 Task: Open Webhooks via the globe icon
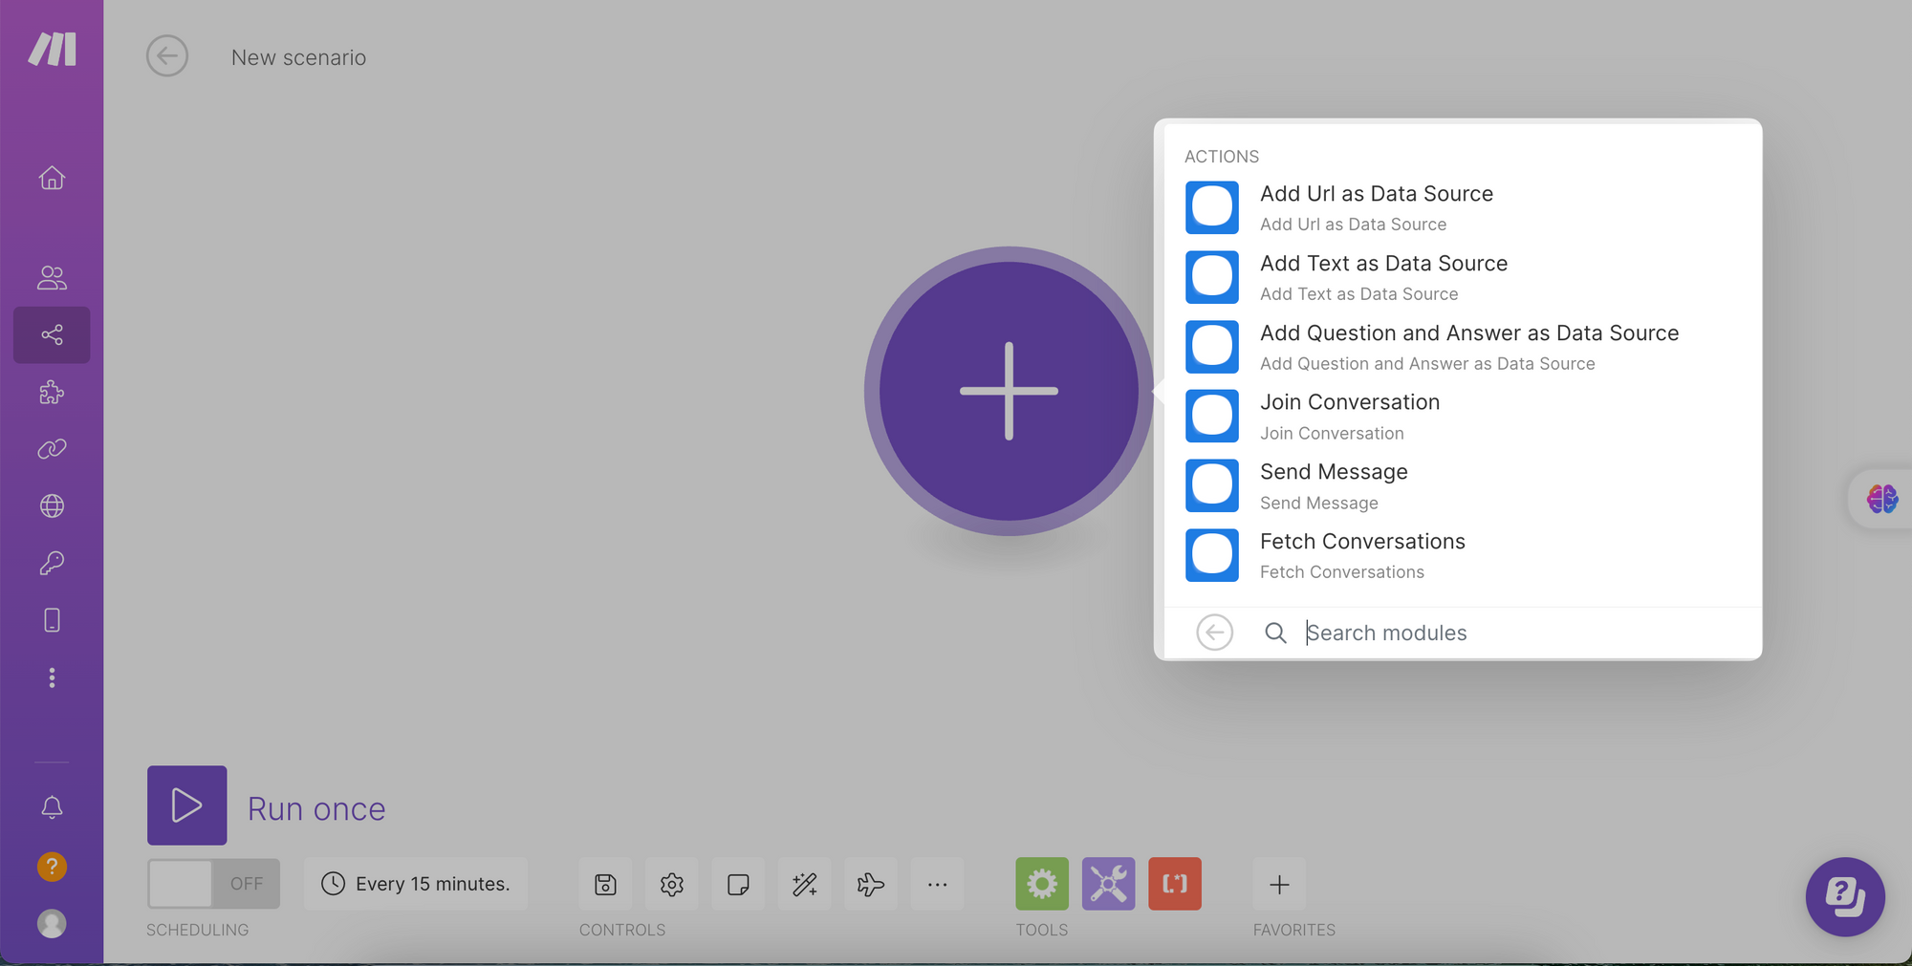tap(52, 505)
